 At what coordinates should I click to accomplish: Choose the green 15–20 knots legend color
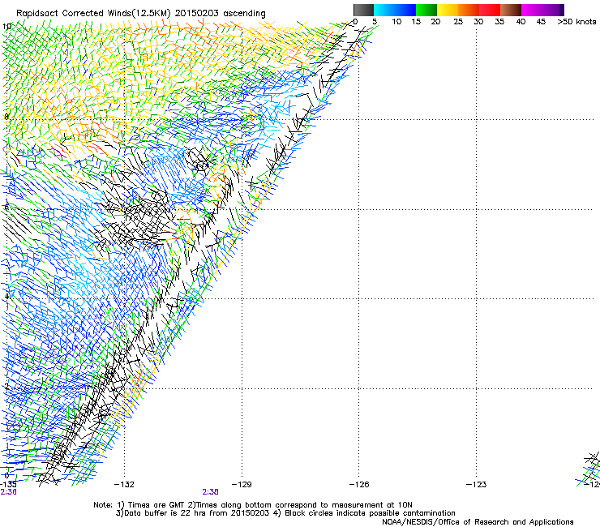pos(426,10)
